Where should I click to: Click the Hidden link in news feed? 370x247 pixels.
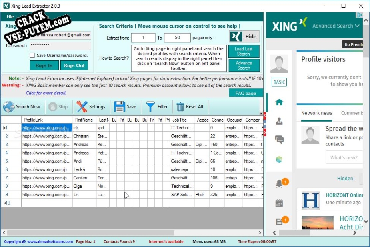click(x=345, y=178)
